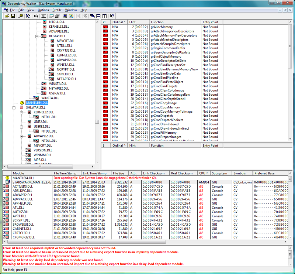Image resolution: width=295 pixels, height=274 pixels.
Task: Click the document system icon left of File
Action: point(6,10)
